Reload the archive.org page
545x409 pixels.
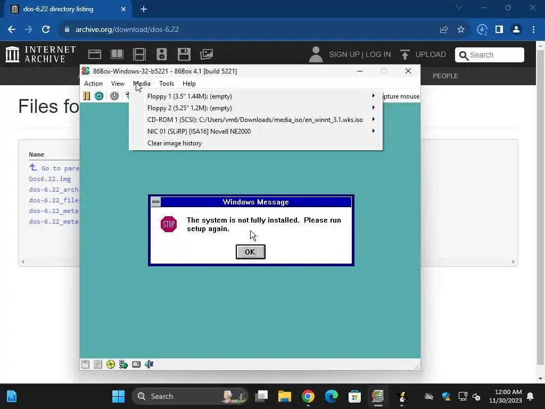46,30
